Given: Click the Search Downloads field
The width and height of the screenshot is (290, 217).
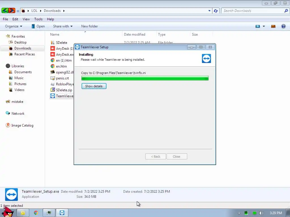Looking at the screenshot, I should click(252, 11).
